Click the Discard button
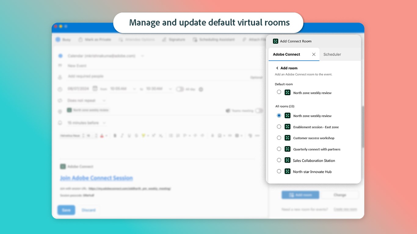Viewport: 417px width, 234px height. (x=89, y=210)
